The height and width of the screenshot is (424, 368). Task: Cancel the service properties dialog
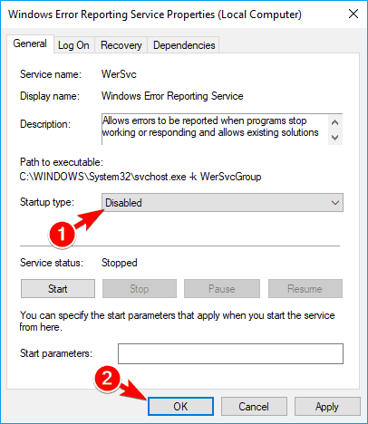[x=254, y=407]
